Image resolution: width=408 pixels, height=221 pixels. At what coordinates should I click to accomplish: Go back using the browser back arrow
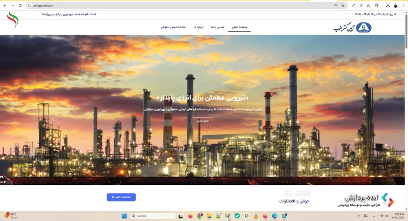click(x=5, y=6)
